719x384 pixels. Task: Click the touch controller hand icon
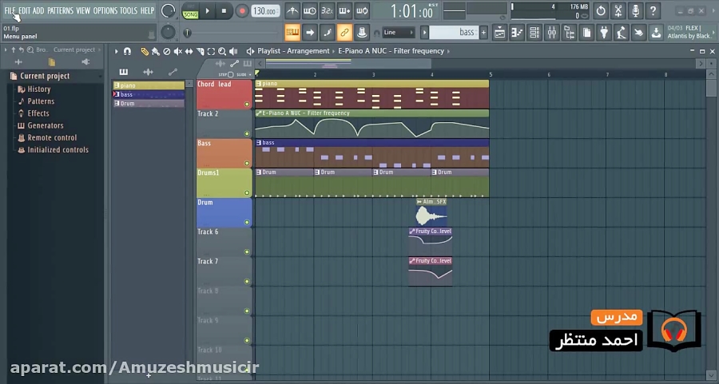click(639, 33)
